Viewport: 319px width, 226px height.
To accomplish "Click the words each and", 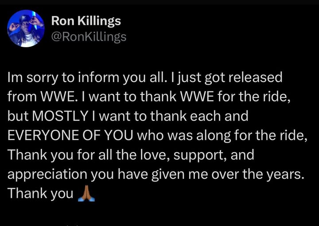I will coord(219,117).
